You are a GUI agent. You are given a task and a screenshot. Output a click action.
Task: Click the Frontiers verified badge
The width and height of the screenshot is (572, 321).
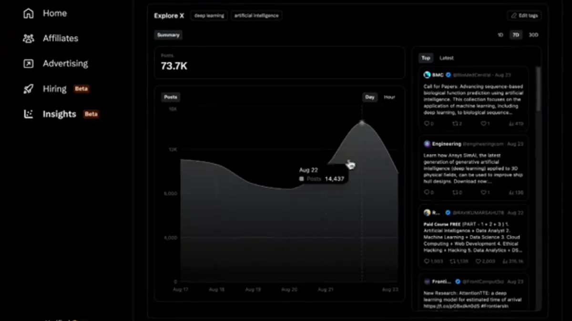pos(458,282)
